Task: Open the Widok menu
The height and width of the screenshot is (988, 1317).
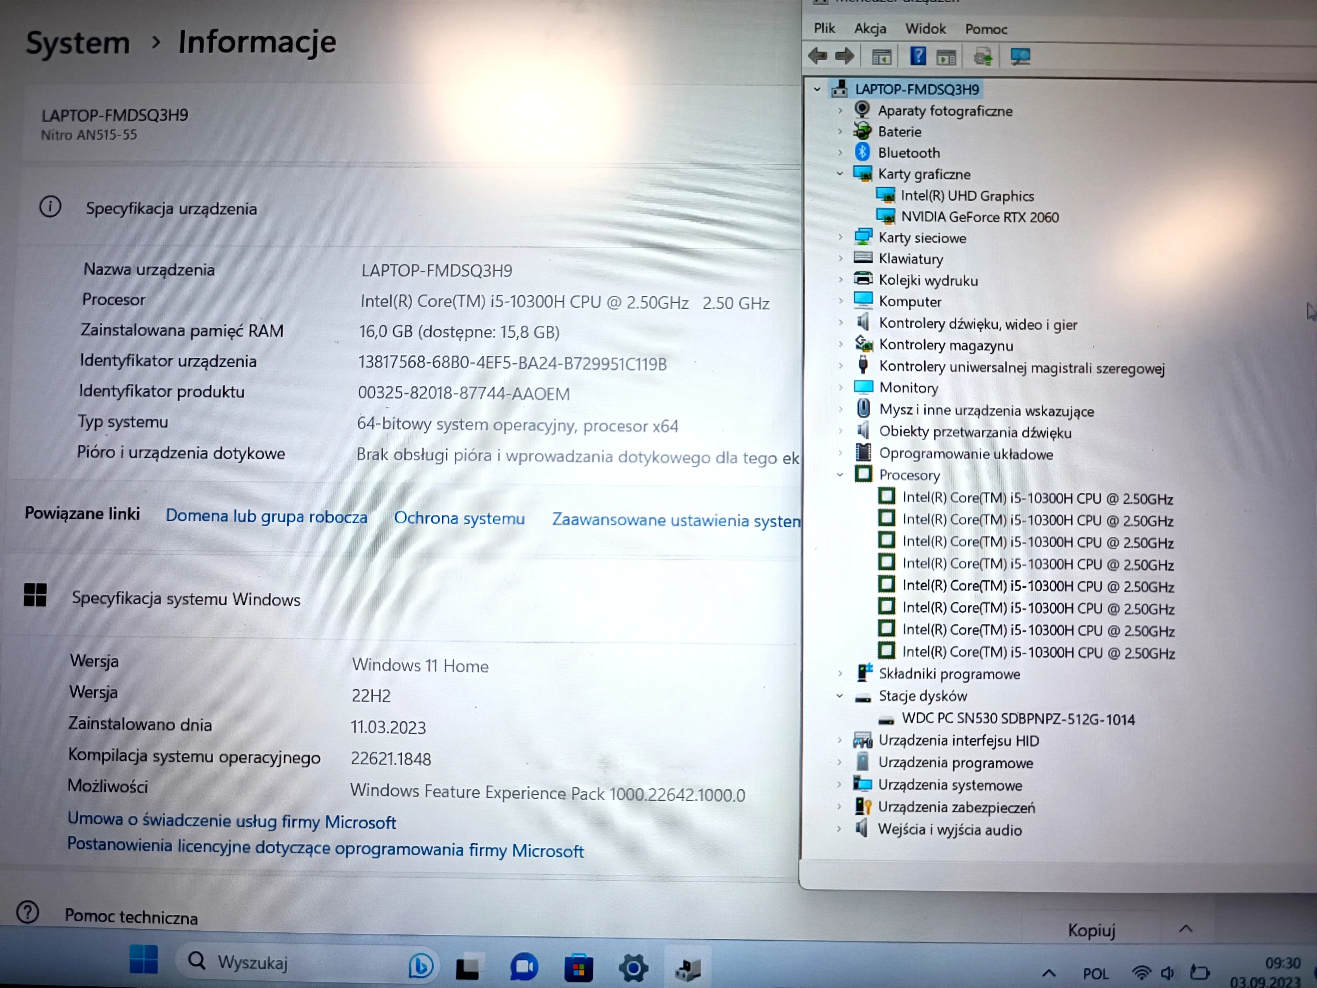Action: coord(925,29)
